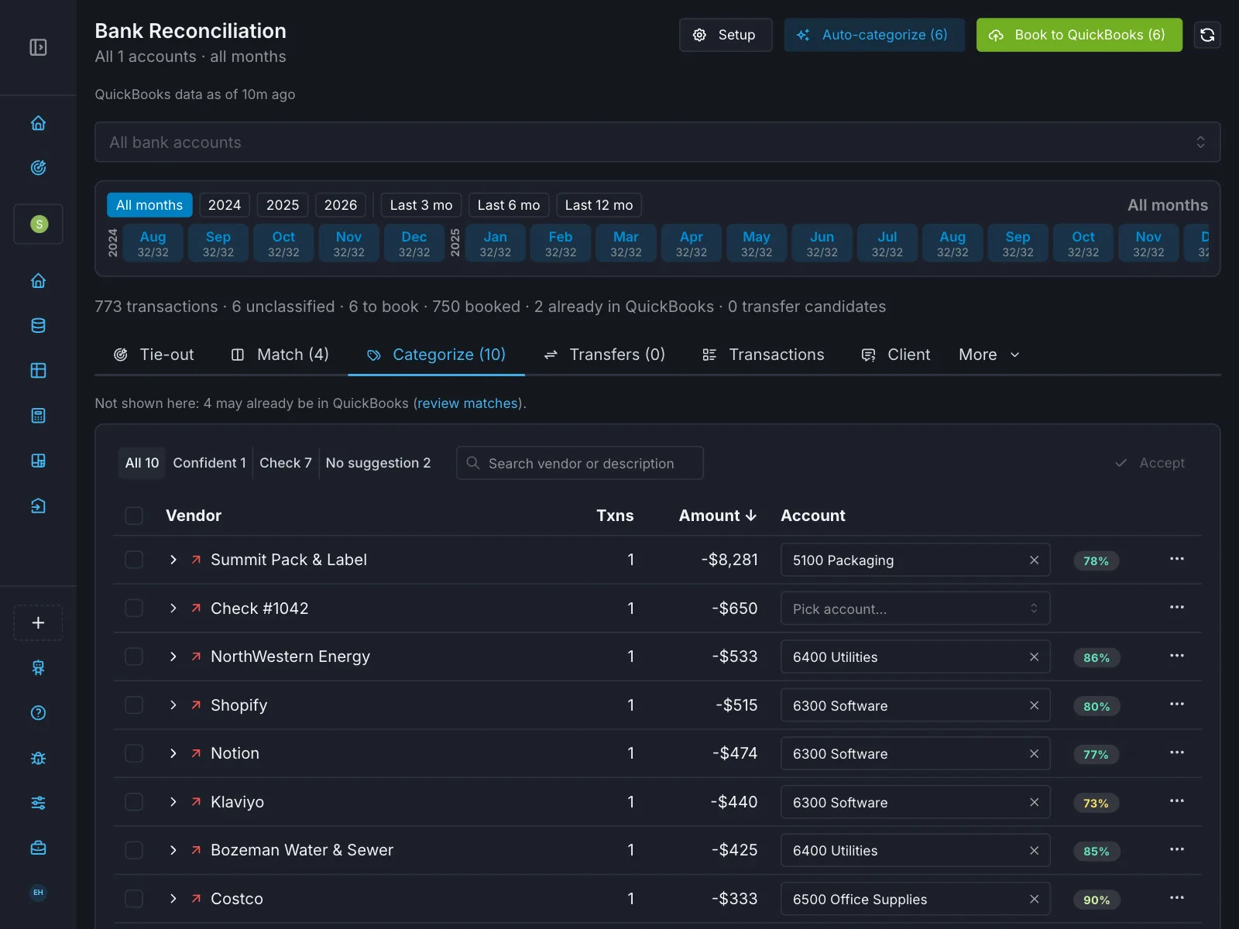The image size is (1239, 929).
Task: Open Pick account dropdown for Check #1042
Action: point(915,608)
